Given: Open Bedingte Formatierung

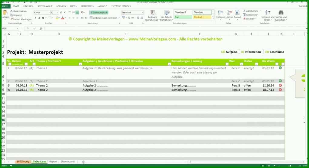Looking at the screenshot, I should pos(152,15).
